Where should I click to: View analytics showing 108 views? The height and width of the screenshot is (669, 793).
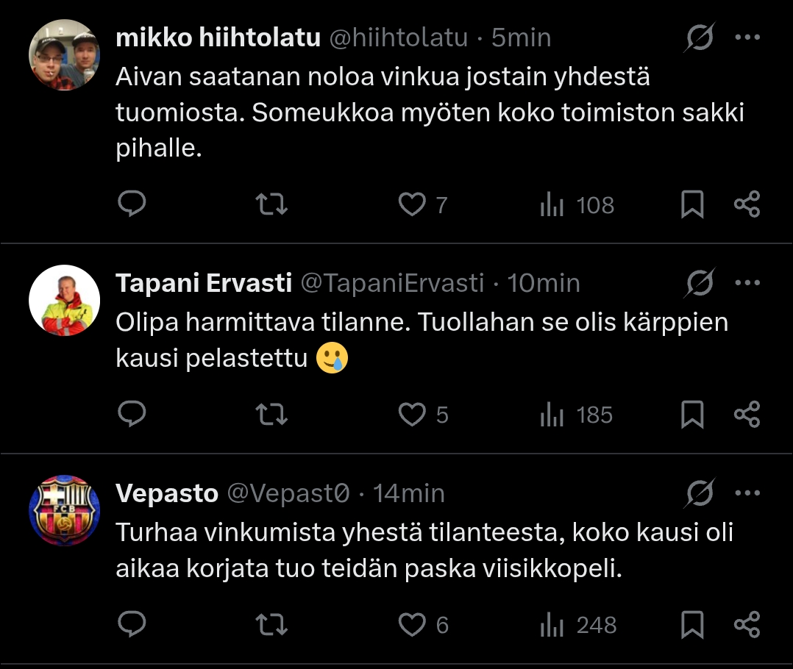(576, 204)
